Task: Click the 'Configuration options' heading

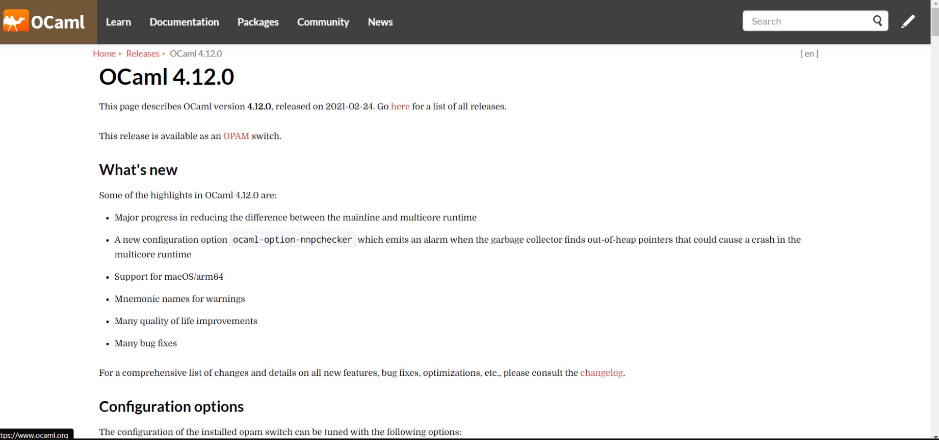Action: coord(171,406)
